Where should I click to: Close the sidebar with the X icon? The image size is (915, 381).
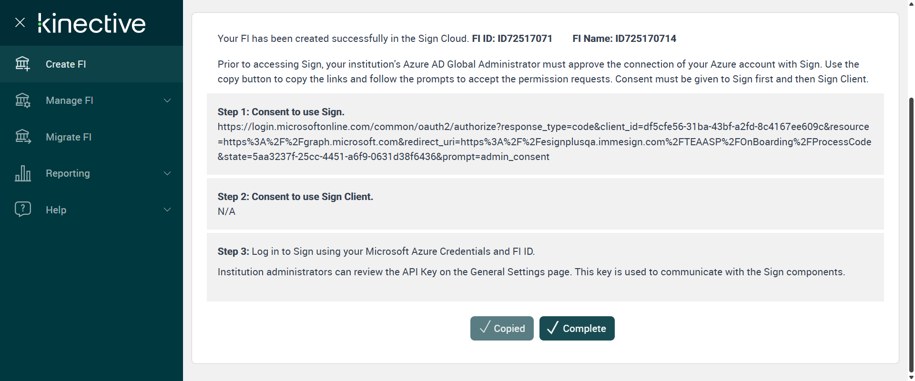(20, 22)
